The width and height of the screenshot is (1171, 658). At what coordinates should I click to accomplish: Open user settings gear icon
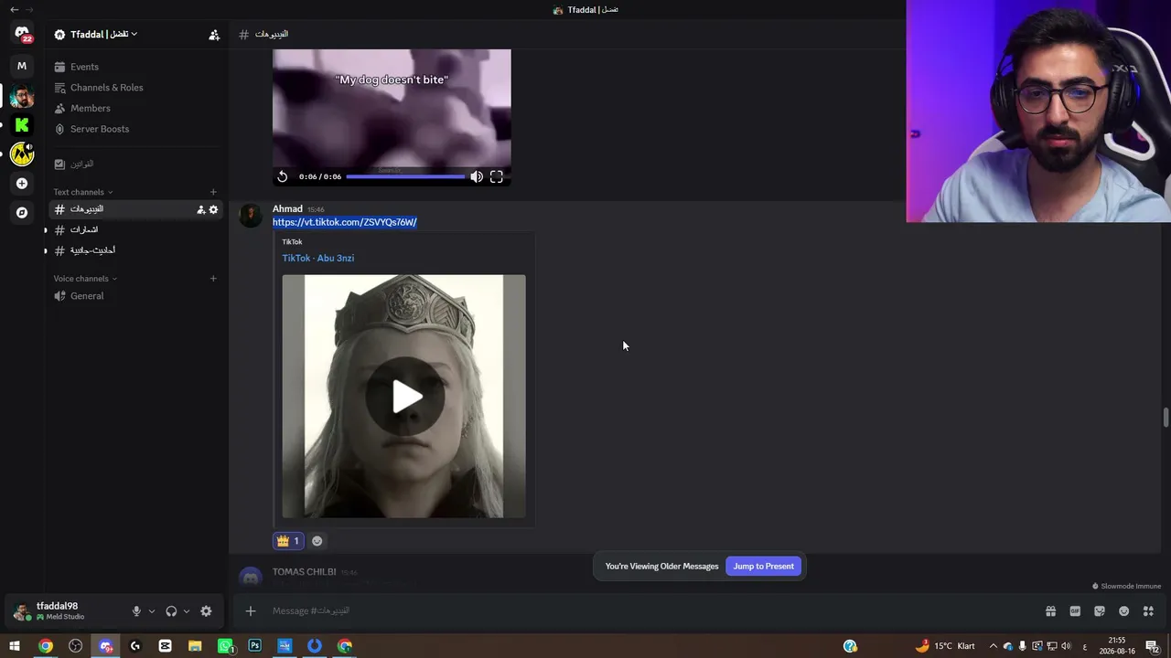[x=206, y=611]
